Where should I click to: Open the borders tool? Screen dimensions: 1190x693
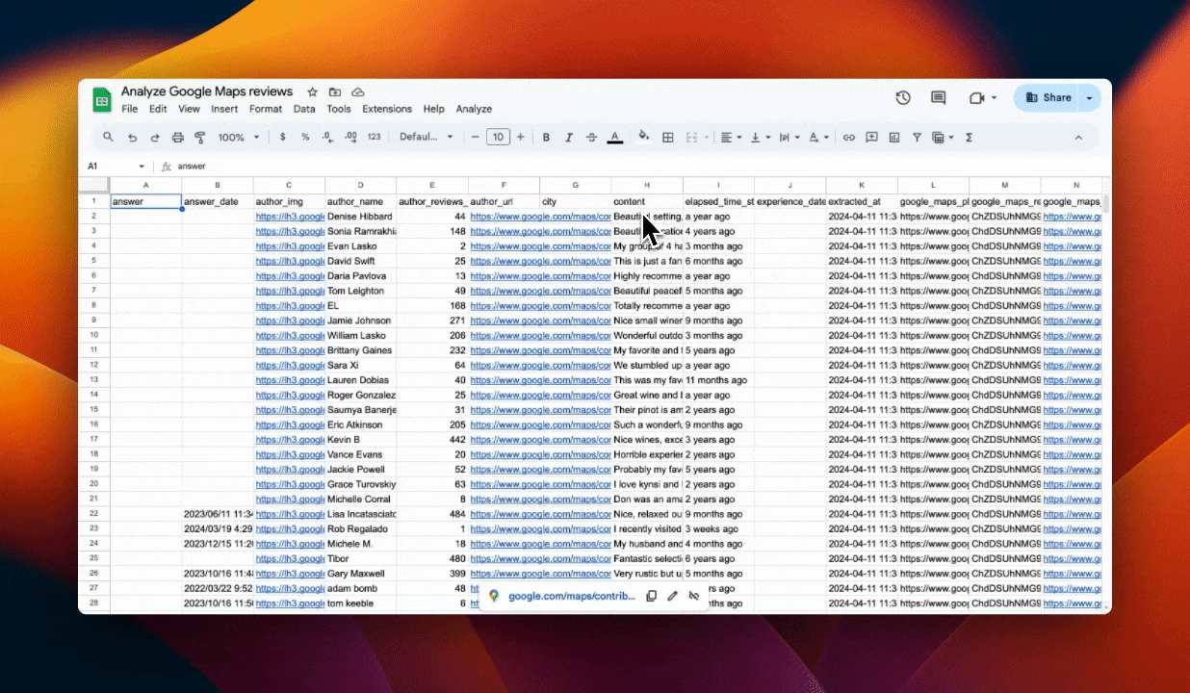pyautogui.click(x=668, y=138)
